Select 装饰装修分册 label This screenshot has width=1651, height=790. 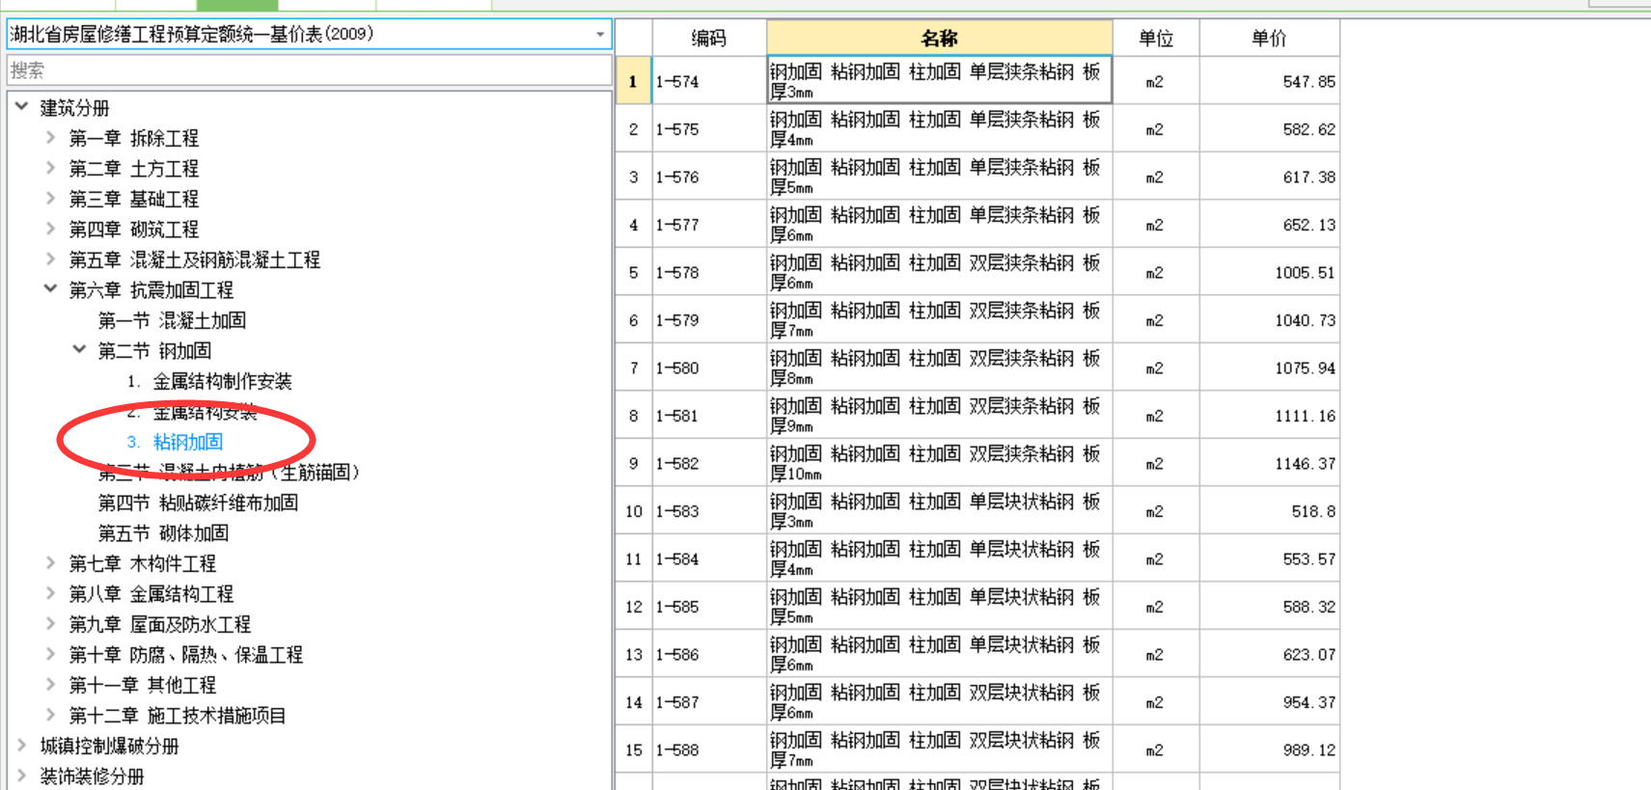(92, 776)
